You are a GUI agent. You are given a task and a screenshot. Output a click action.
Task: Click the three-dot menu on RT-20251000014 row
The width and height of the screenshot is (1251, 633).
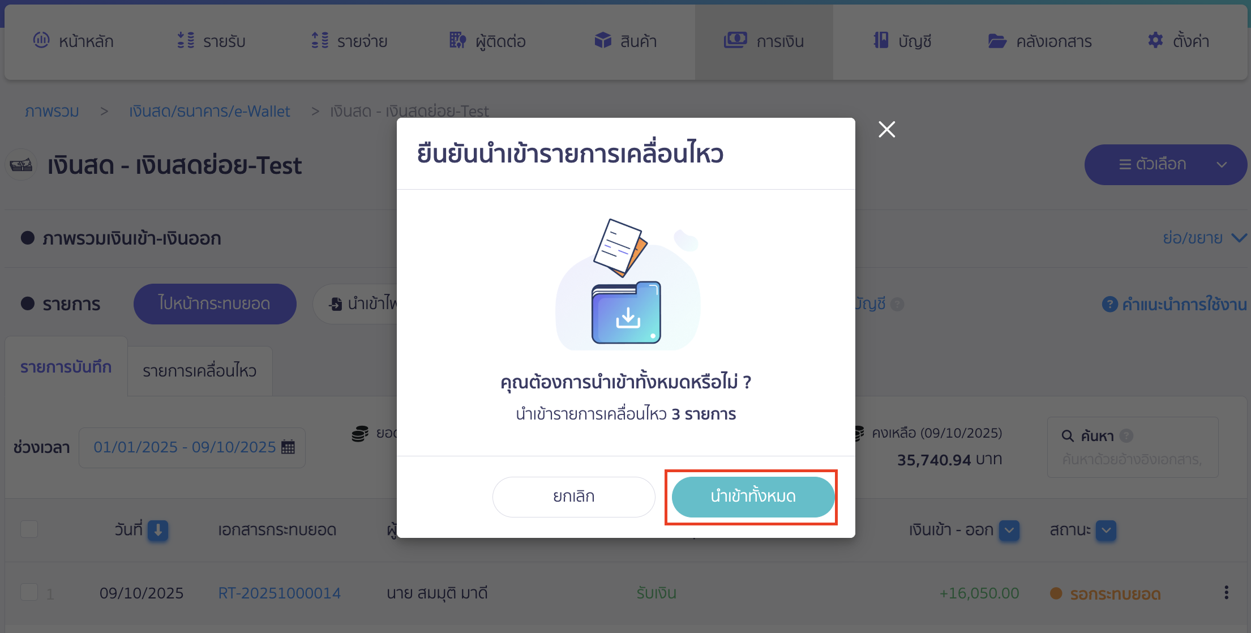(1226, 593)
